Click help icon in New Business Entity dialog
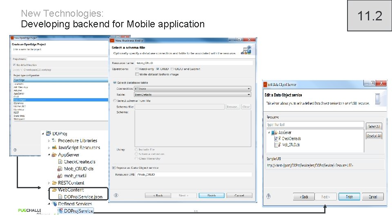The width and height of the screenshot is (392, 220). click(x=116, y=195)
